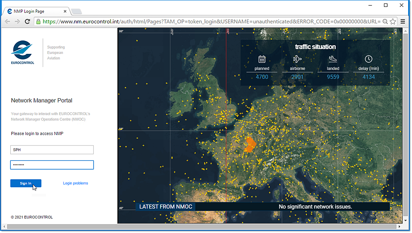Click the airborne airplane icon
The image size is (412, 233).
click(x=297, y=59)
